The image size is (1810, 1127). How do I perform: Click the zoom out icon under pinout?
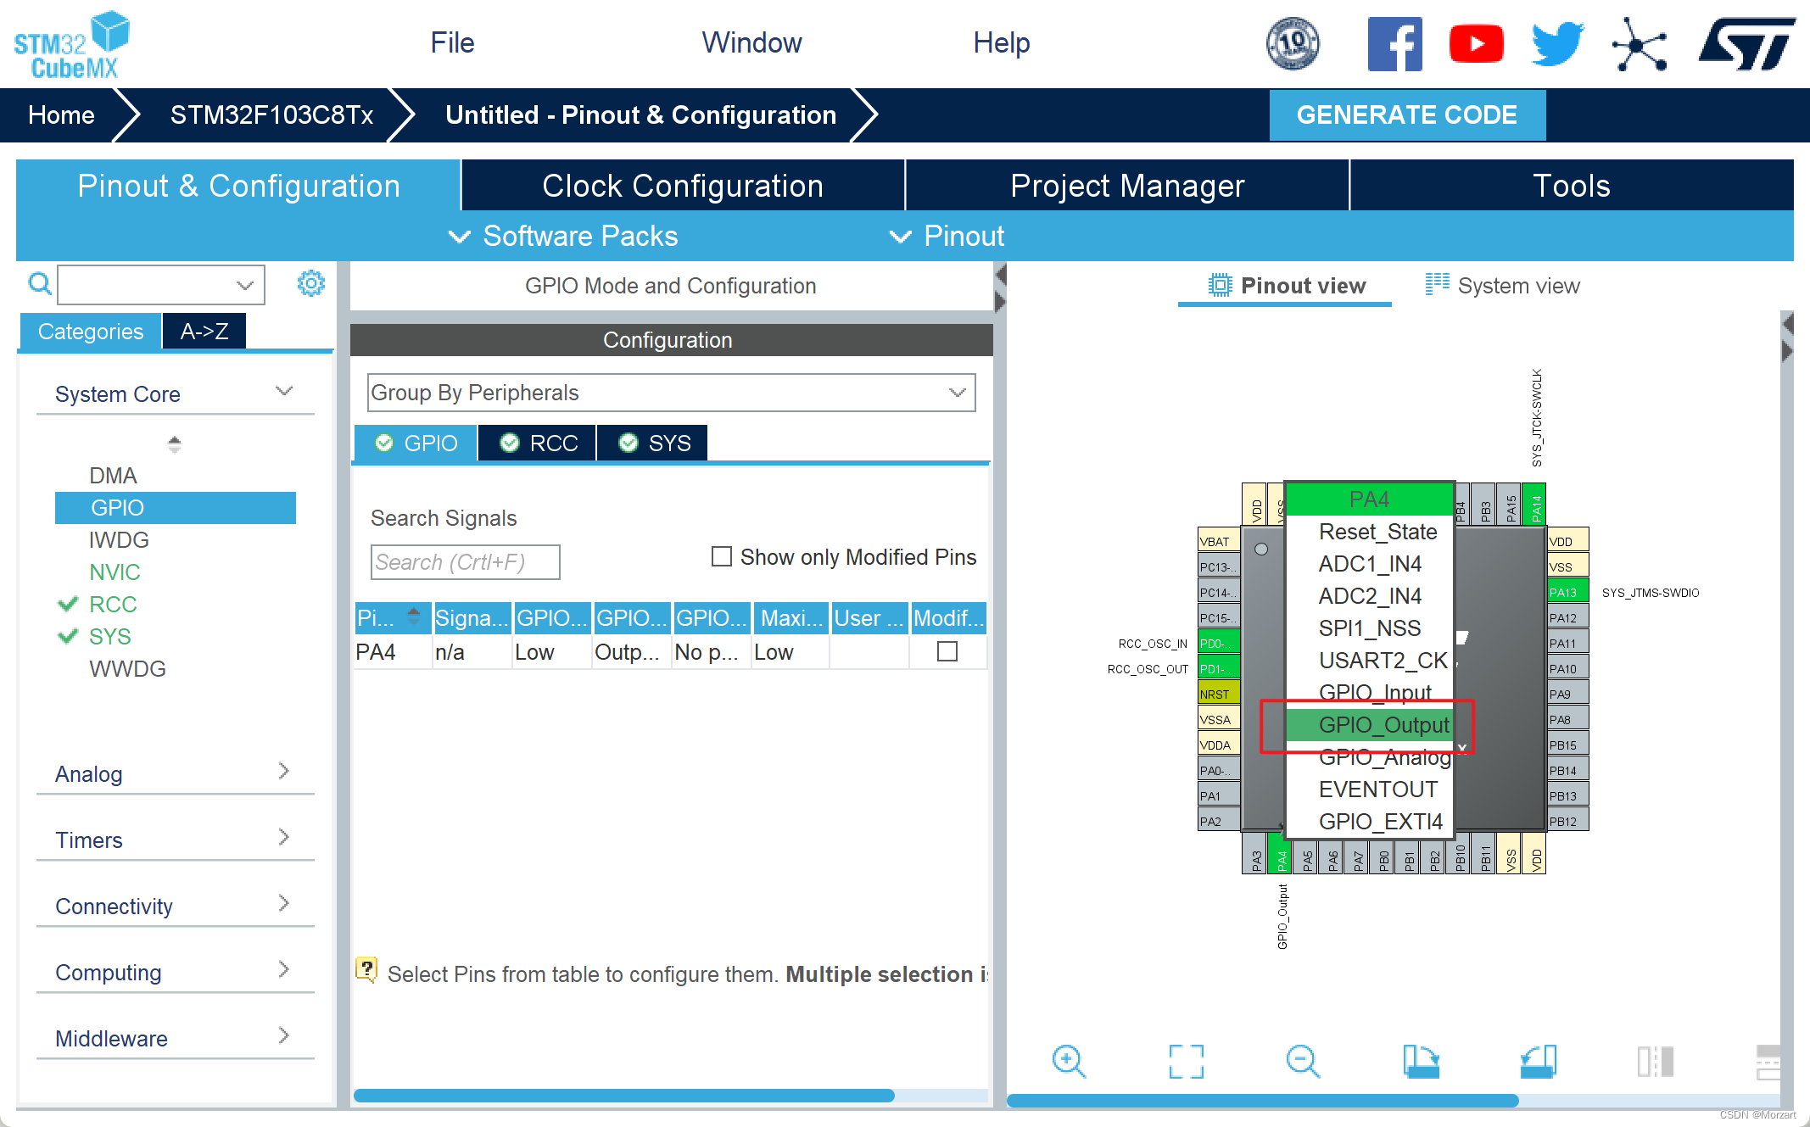pyautogui.click(x=1303, y=1061)
